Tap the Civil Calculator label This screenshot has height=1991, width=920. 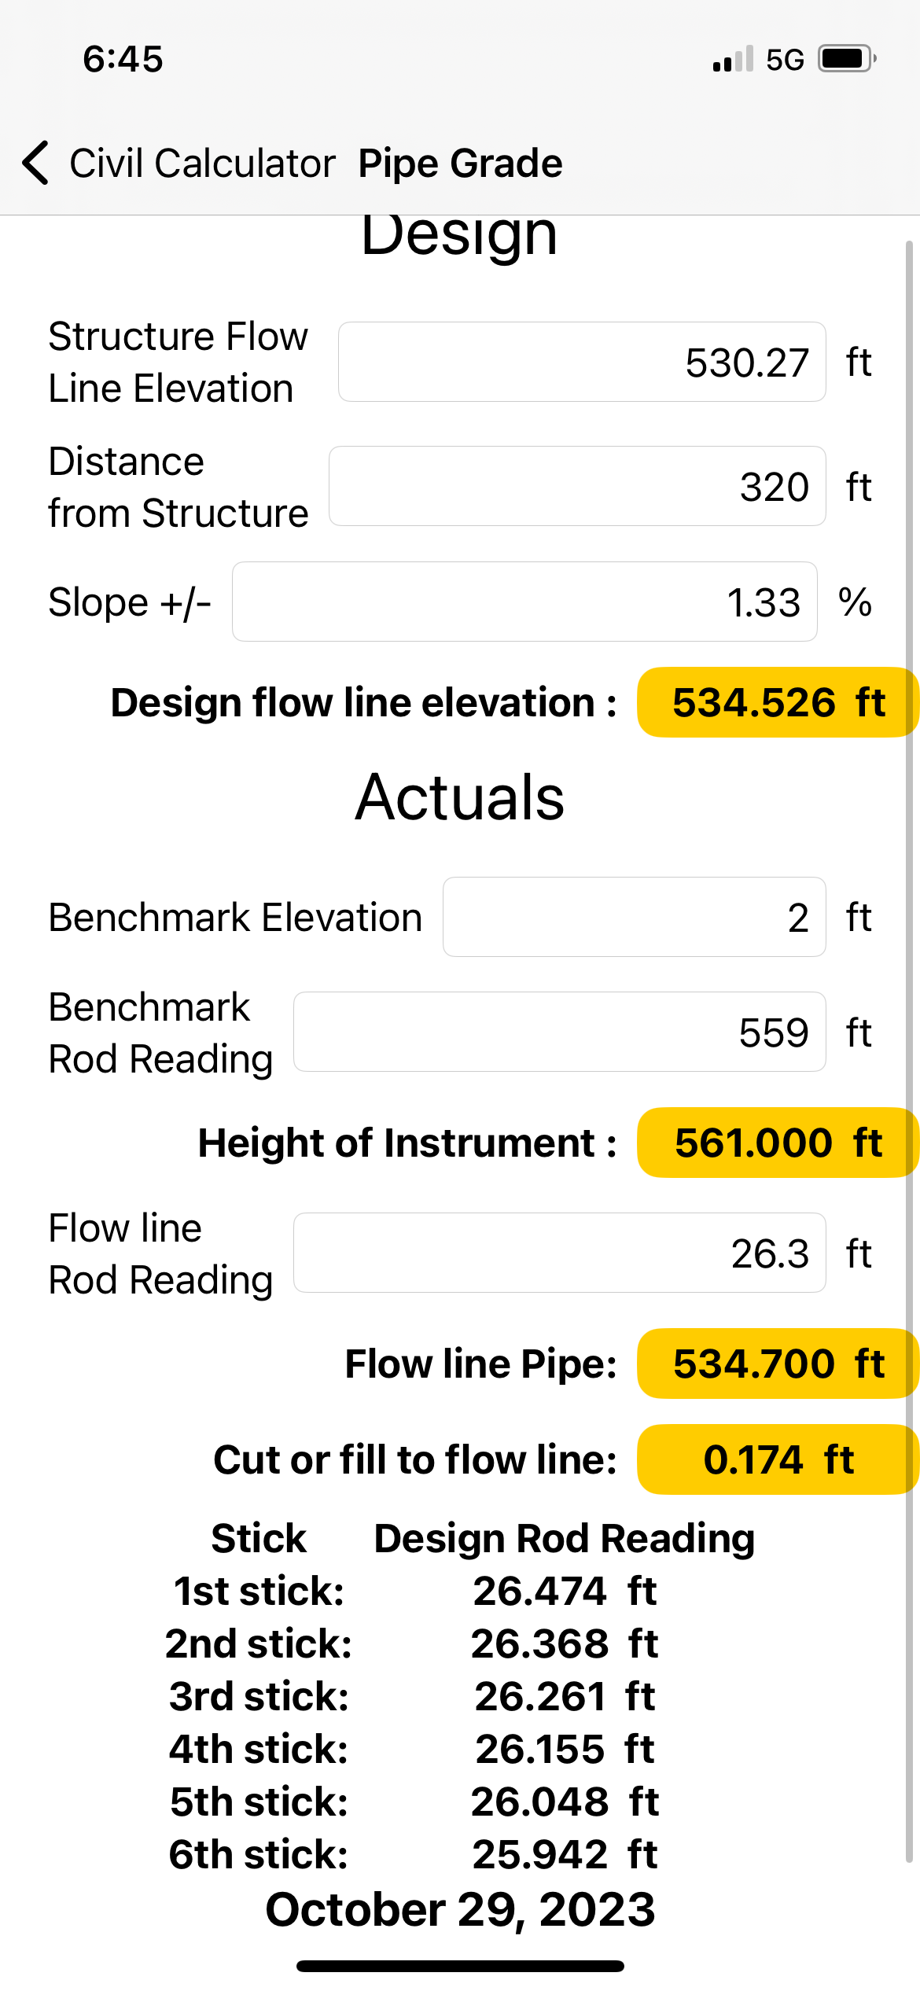pyautogui.click(x=201, y=163)
